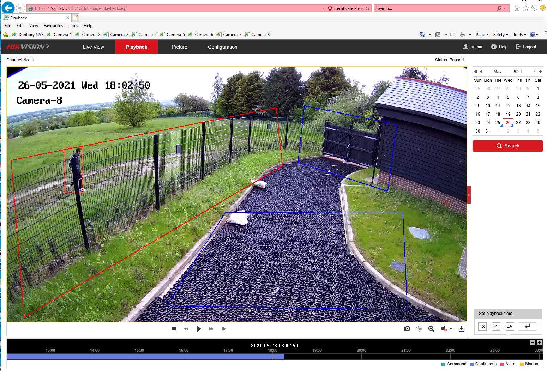
Task: Switch to the Live View tab
Action: point(93,47)
